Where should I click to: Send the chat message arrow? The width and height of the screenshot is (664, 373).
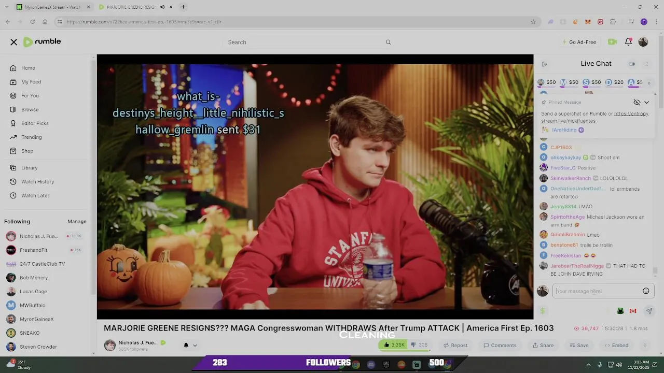pos(649,311)
